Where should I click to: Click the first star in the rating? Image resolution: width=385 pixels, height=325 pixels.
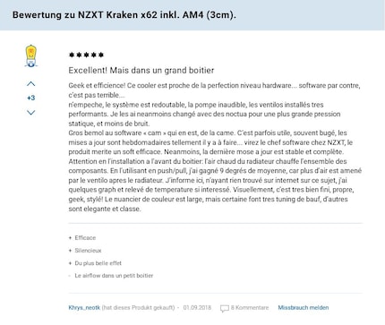[72, 55]
